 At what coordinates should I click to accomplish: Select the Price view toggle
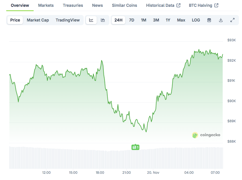[x=15, y=20]
